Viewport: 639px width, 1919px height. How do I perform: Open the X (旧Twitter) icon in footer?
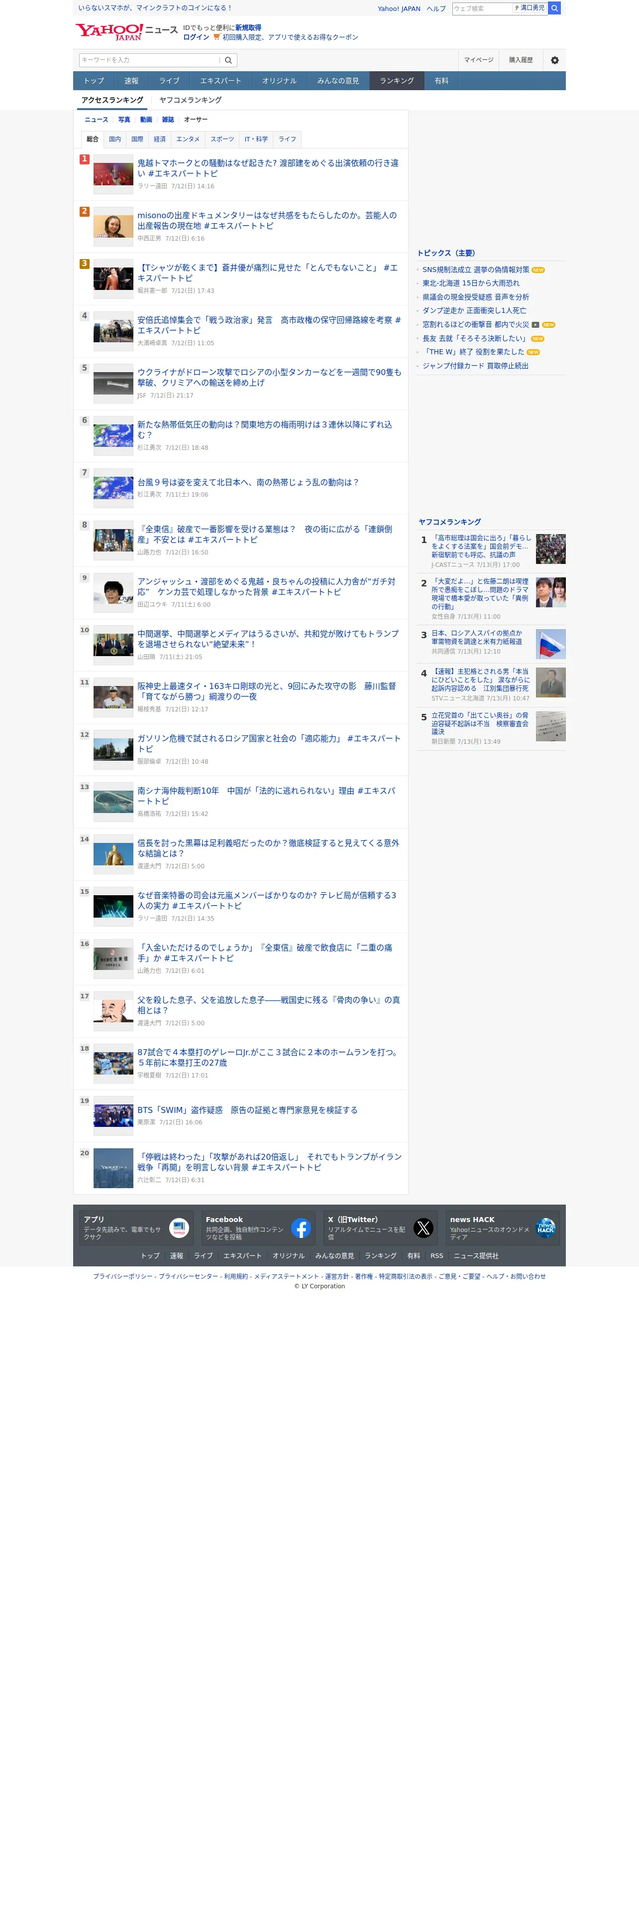point(424,1228)
